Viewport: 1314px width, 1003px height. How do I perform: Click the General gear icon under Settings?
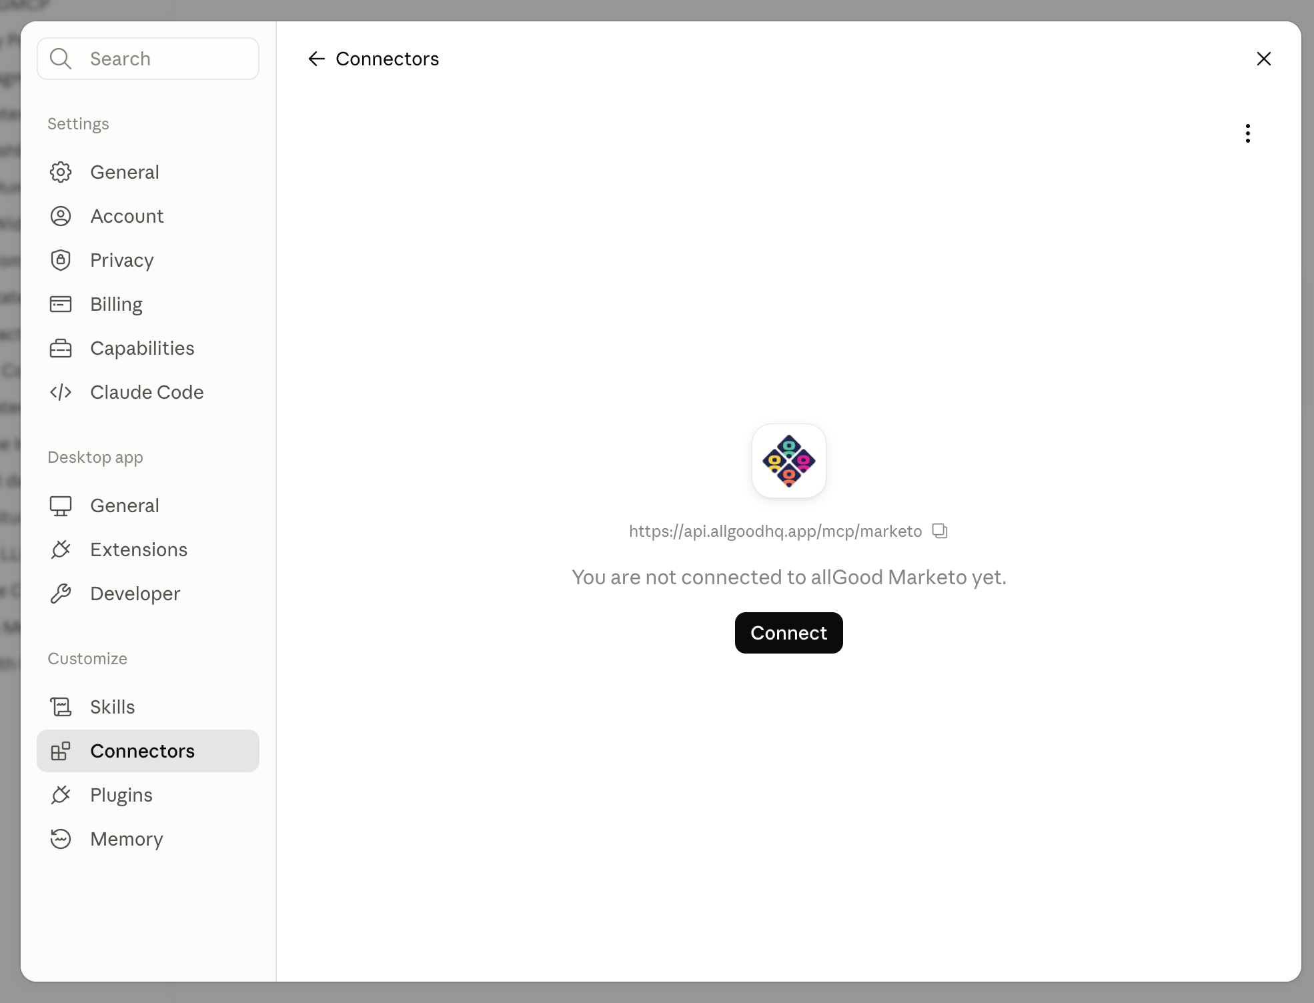61,172
